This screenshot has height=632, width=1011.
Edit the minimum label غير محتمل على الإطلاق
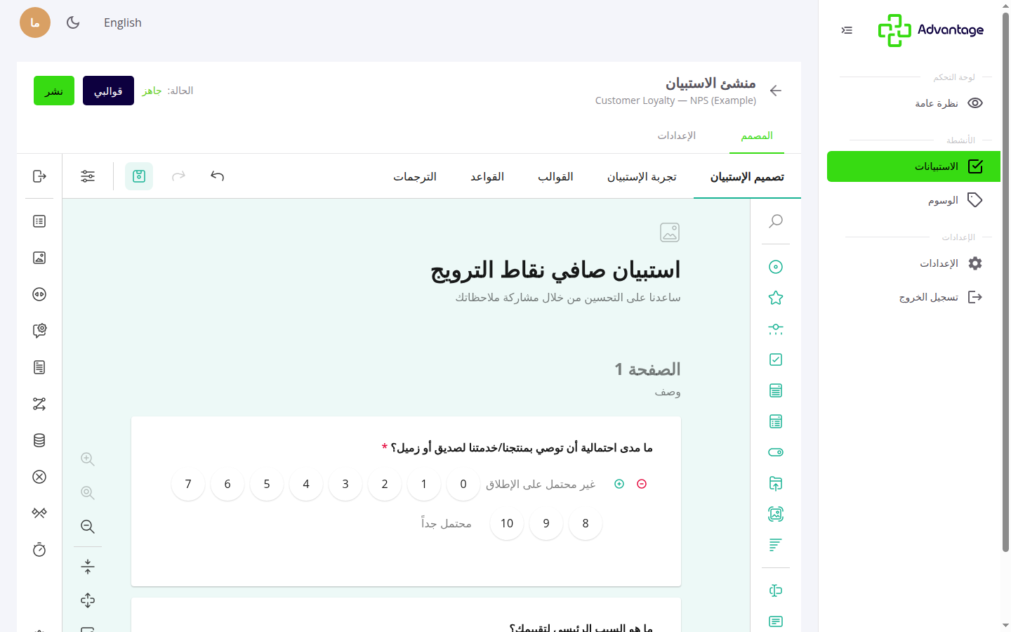(541, 484)
